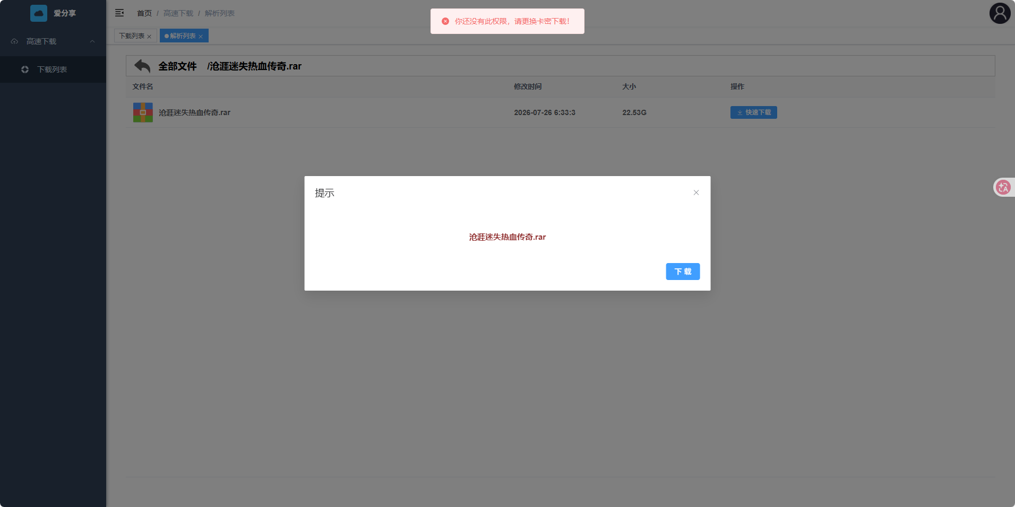Screen dimensions: 1015x507
Task: Click the 大小 column header
Action: (629, 86)
